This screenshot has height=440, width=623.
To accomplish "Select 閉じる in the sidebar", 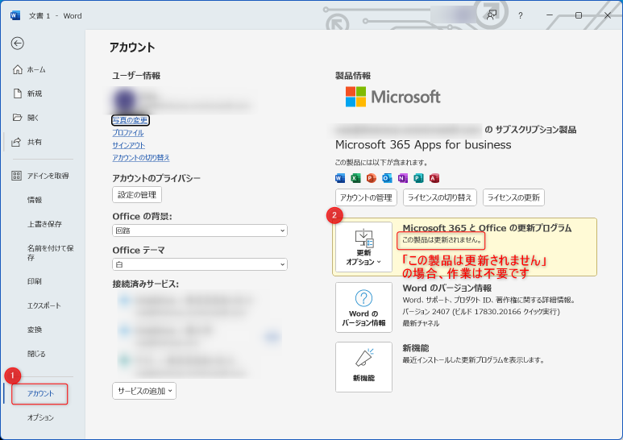I will tap(36, 354).
